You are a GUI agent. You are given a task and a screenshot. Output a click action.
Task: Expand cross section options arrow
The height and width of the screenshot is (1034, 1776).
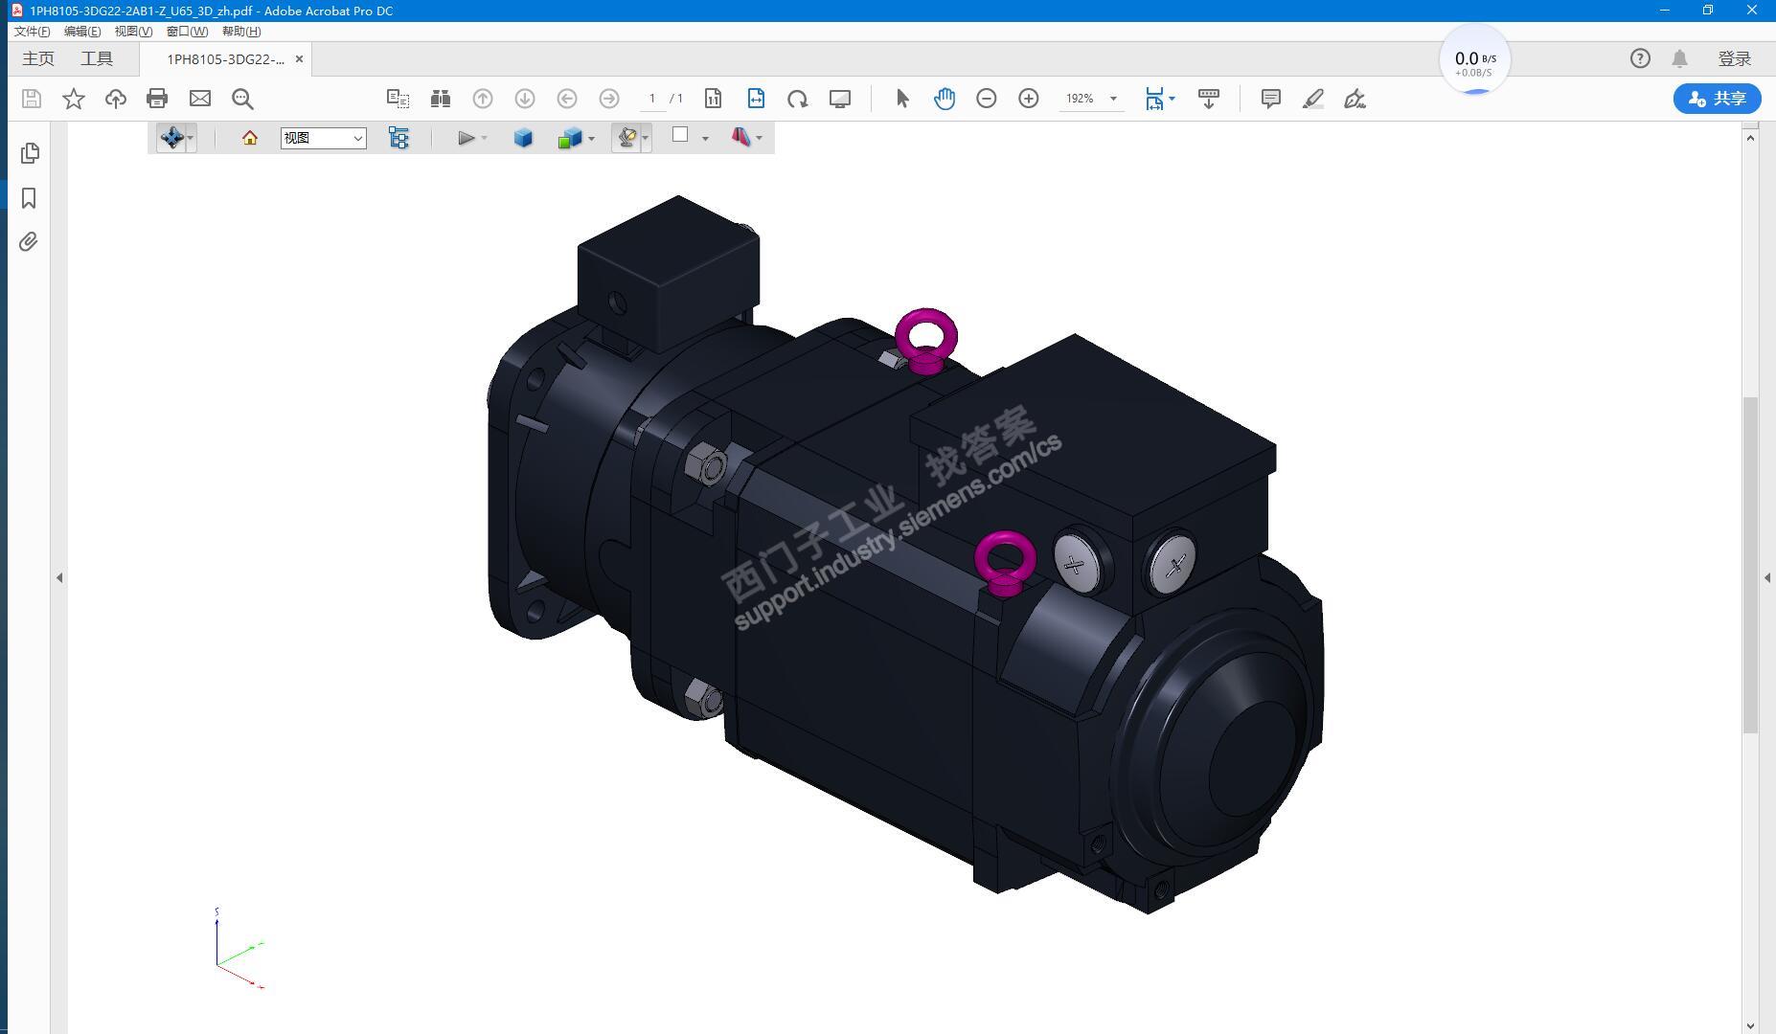pos(759,138)
